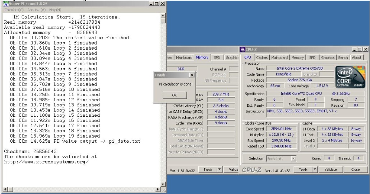Open About menu in Super PI

(36, 10)
